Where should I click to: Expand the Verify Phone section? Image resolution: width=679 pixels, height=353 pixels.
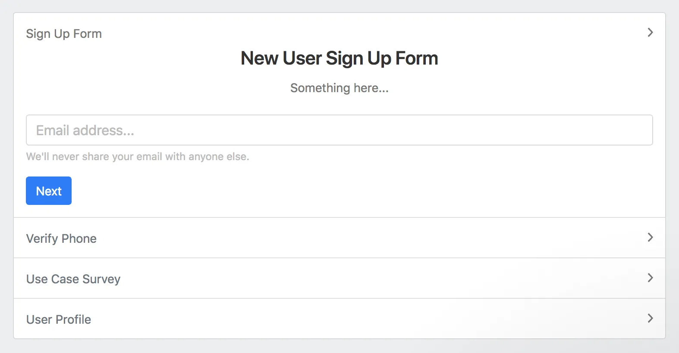(61, 238)
